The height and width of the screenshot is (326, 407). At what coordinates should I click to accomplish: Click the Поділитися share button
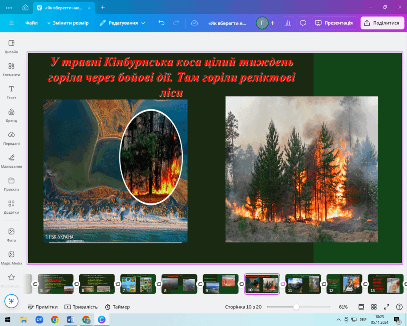point(382,23)
